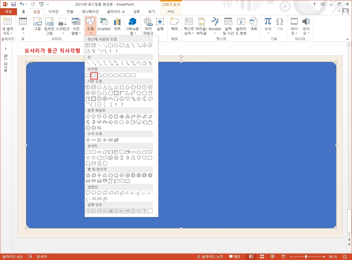Go to the 슬라이드 쇼 tab
Screen dimensions: 352x260
tap(116, 12)
